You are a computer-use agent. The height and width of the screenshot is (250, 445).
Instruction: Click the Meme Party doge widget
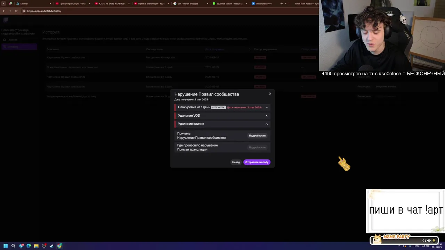point(404,240)
